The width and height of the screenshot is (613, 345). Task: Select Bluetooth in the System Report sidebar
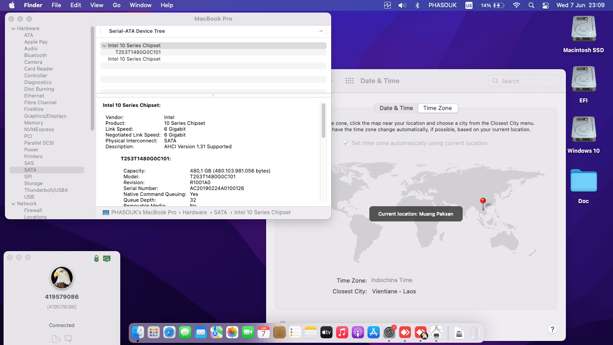point(35,55)
